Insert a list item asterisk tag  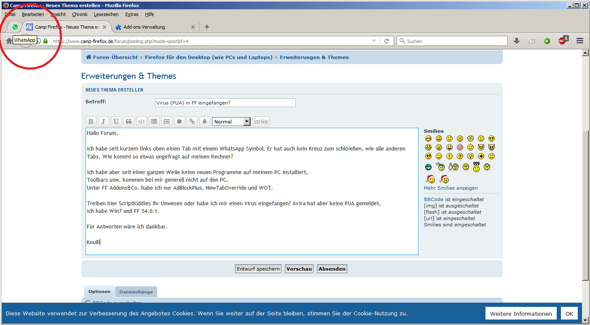tap(180, 121)
